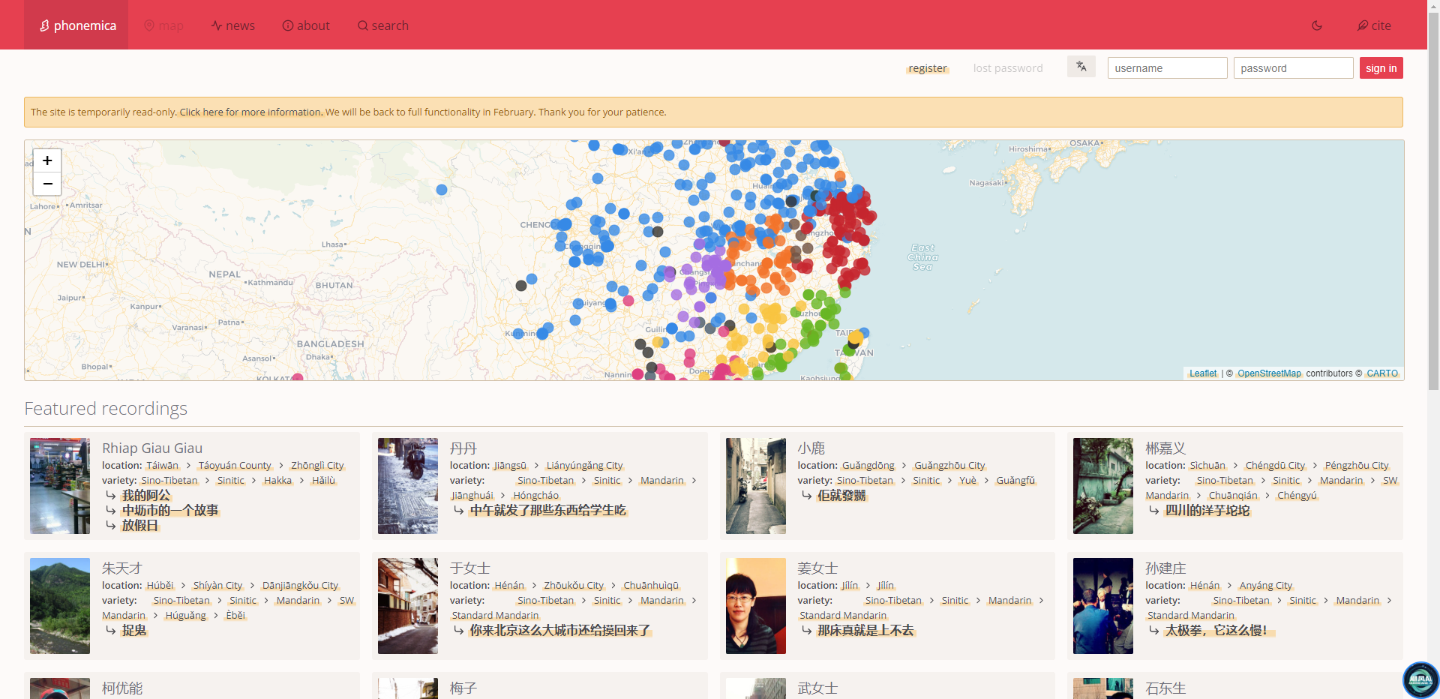
Task: Play the recording 四川的洋芋坨坨
Action: pos(1207,511)
